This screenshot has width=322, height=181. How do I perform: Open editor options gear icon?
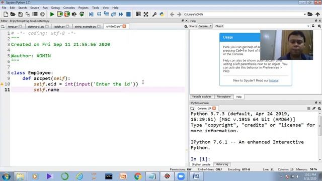pos(186,27)
